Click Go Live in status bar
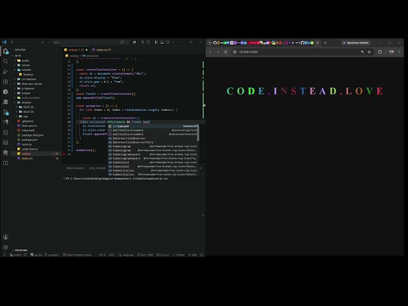 click(x=163, y=255)
